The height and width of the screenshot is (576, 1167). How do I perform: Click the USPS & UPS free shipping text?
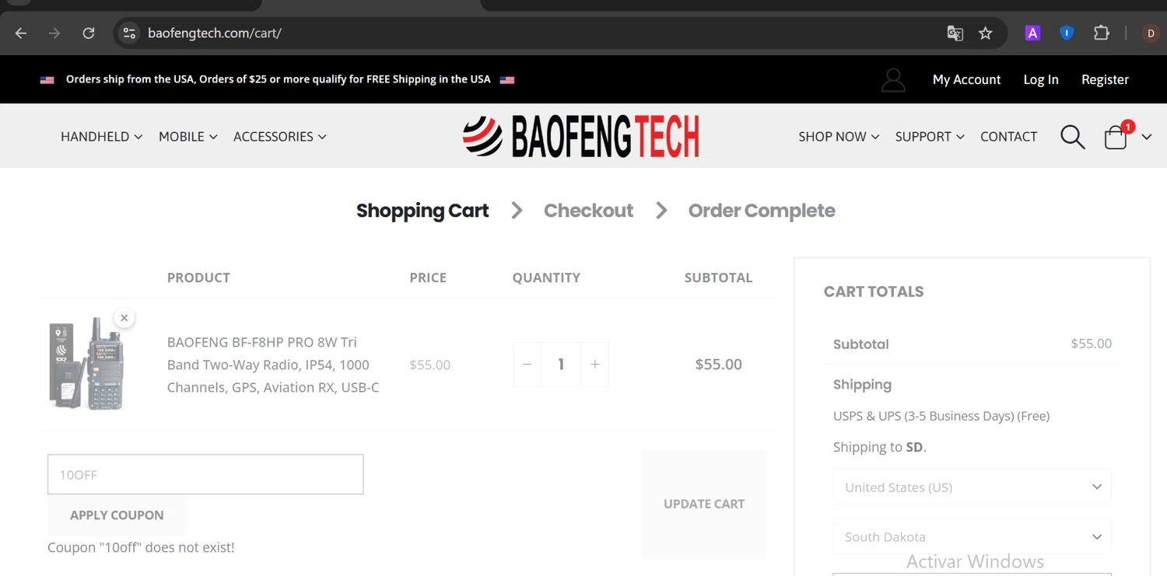click(x=941, y=416)
